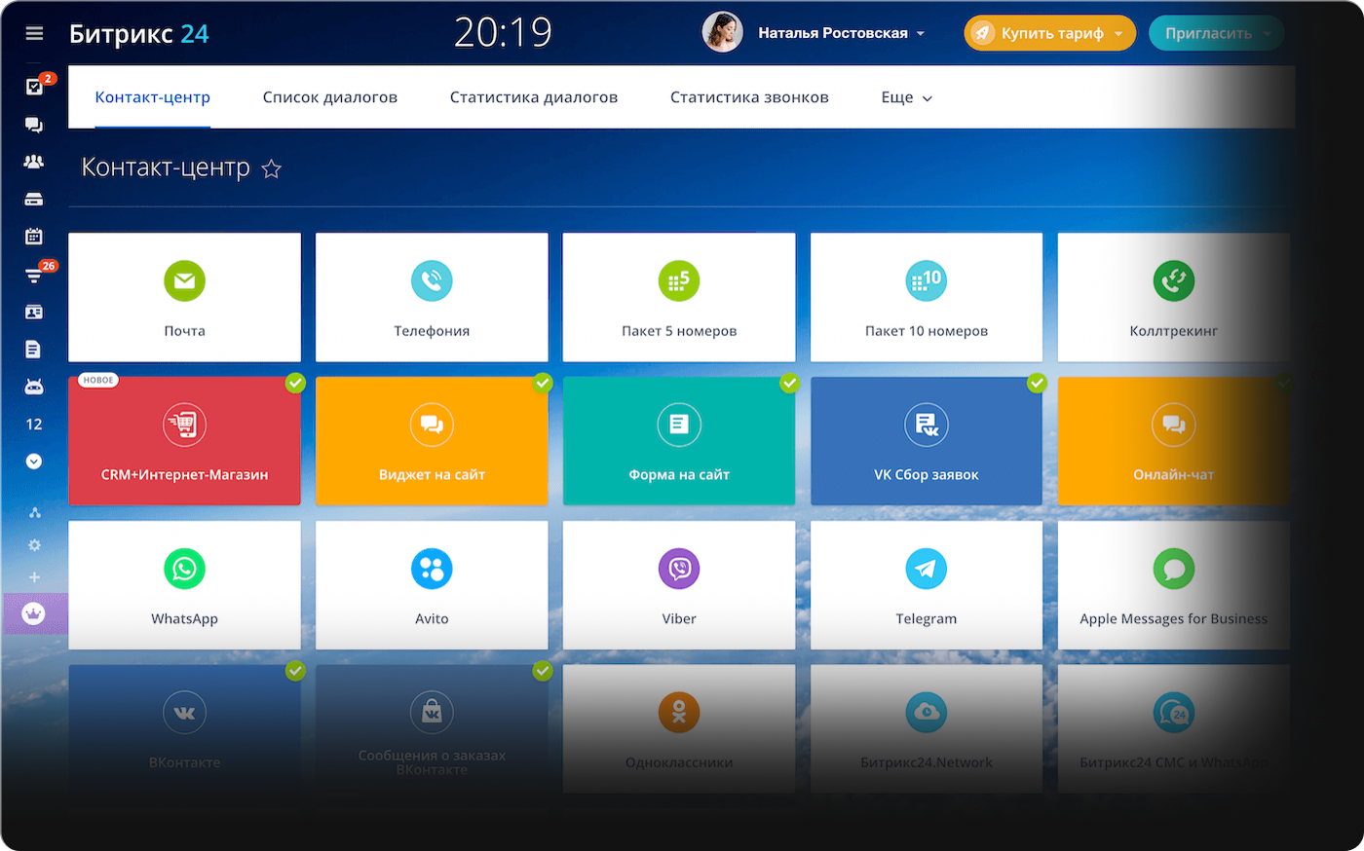The height and width of the screenshot is (851, 1364).
Task: Click the Купить тариф button
Action: tap(1050, 33)
